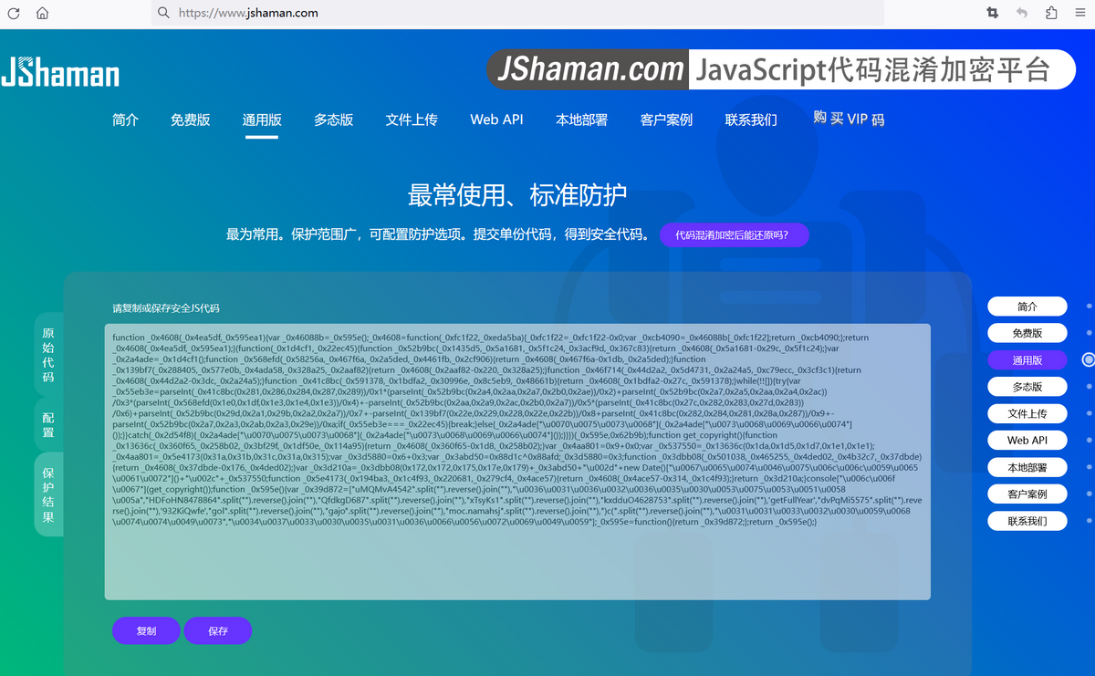Click the magnifier icon in address bar
The width and height of the screenshot is (1095, 676).
coord(164,13)
